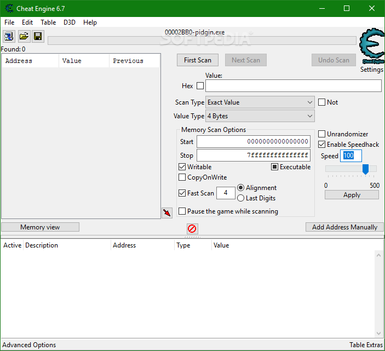Open the D3D menu
Viewport: 385px width, 351px height.
pos(70,22)
